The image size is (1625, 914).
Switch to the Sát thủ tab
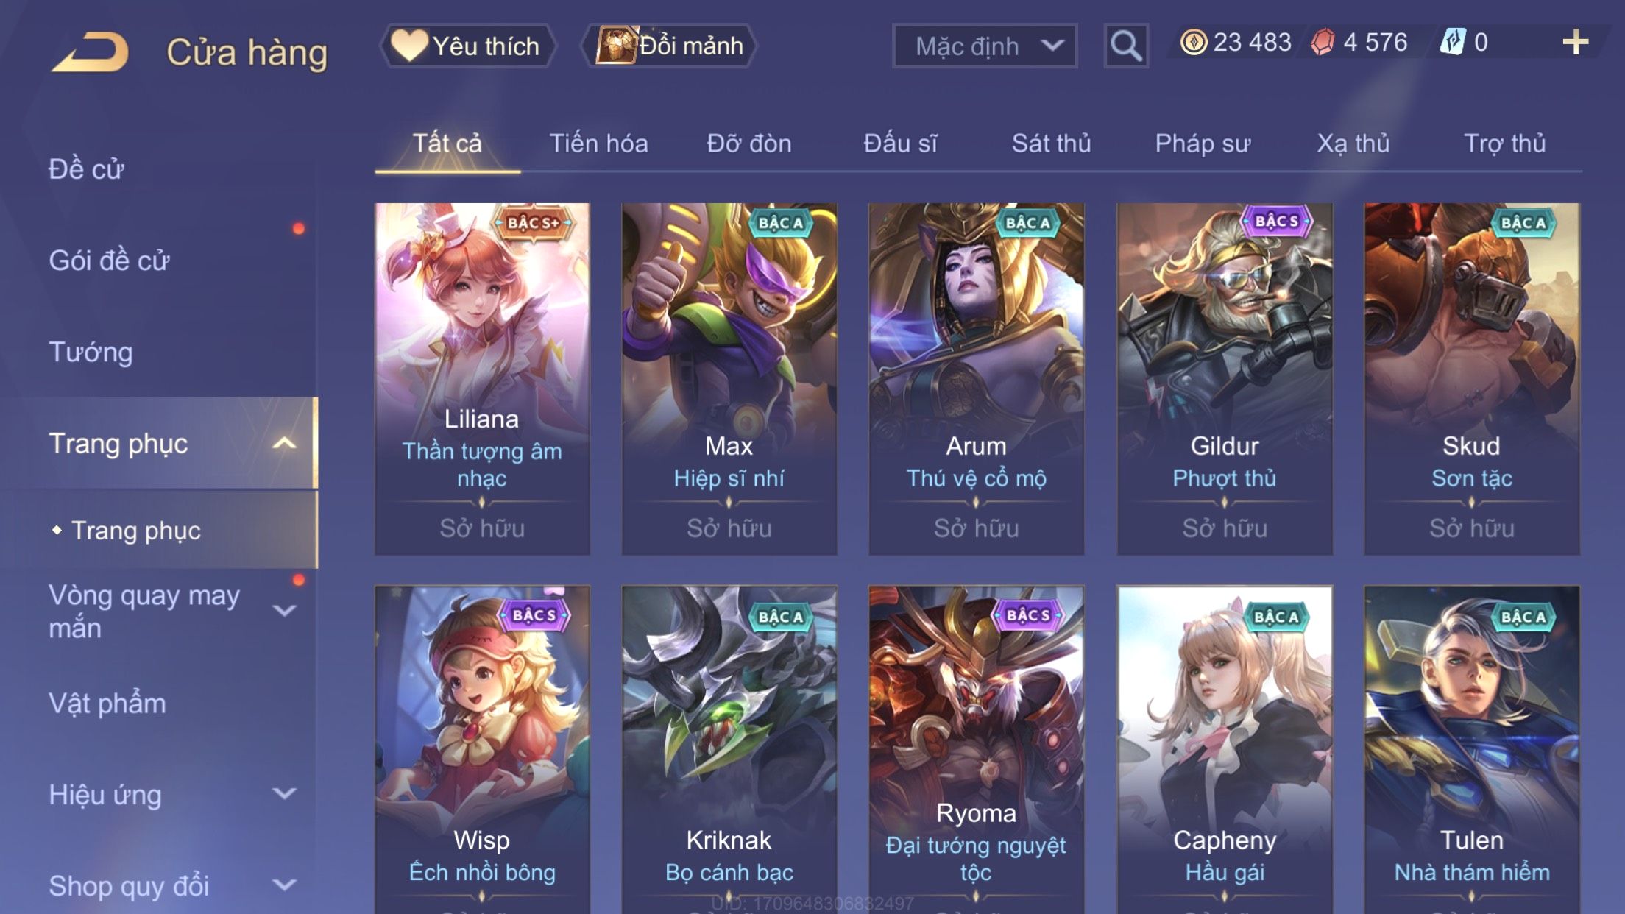(1051, 143)
